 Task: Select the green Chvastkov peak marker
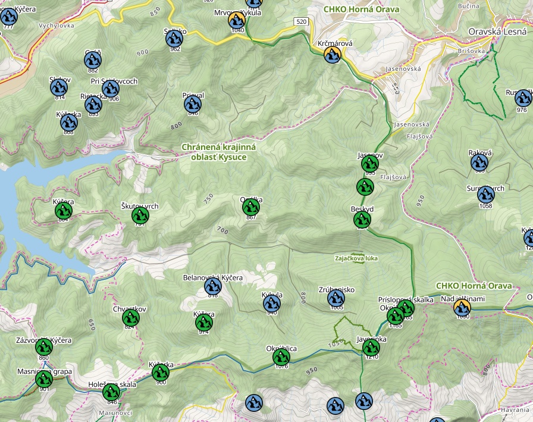(x=130, y=318)
